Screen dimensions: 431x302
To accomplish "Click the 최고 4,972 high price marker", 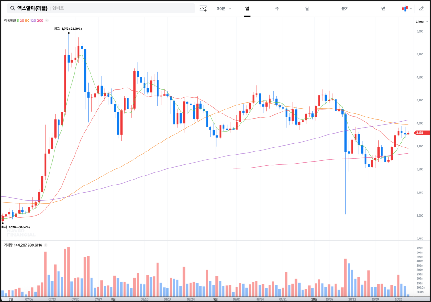I will (68, 29).
